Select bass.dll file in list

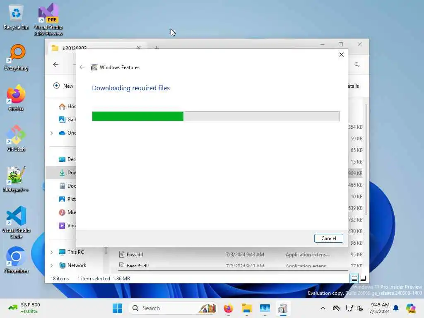(135, 255)
